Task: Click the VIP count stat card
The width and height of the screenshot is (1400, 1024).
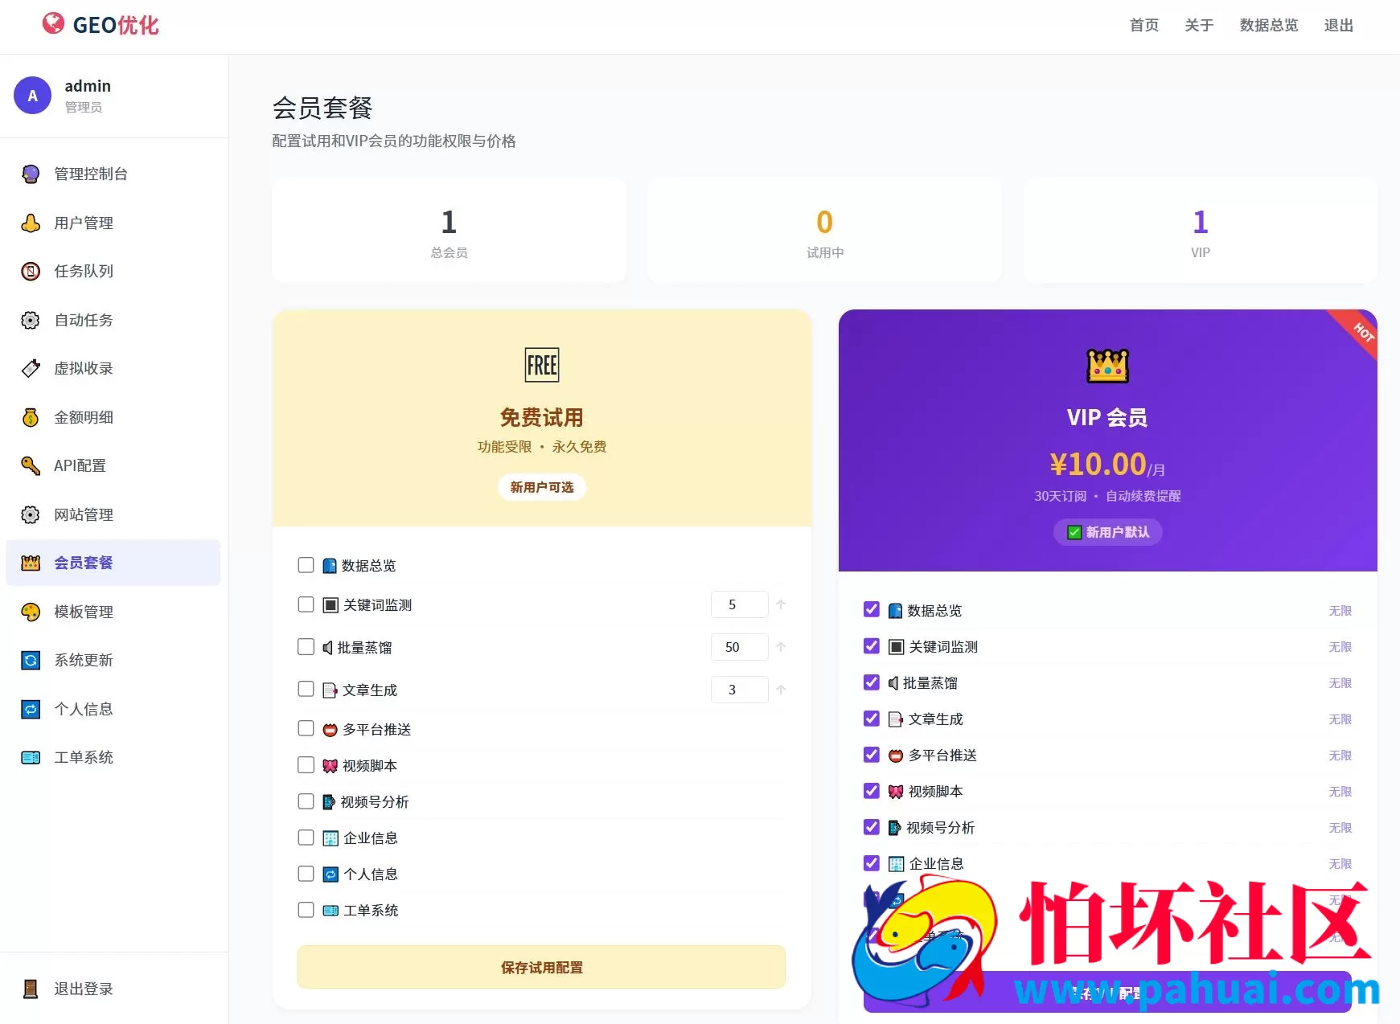Action: coord(1201,231)
